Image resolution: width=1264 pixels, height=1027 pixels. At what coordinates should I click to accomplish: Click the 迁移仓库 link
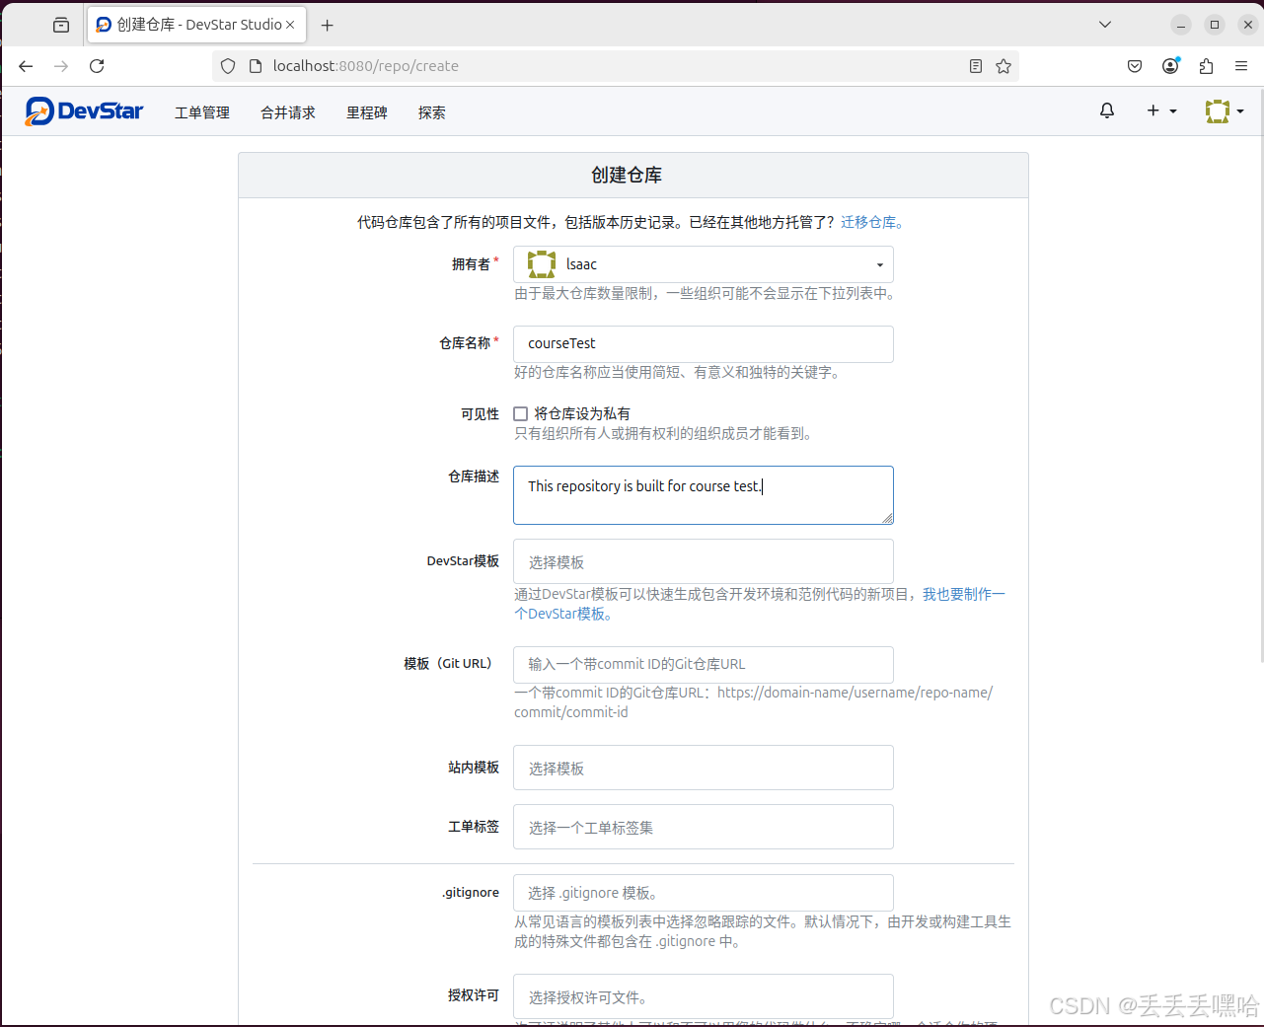pyautogui.click(x=867, y=222)
